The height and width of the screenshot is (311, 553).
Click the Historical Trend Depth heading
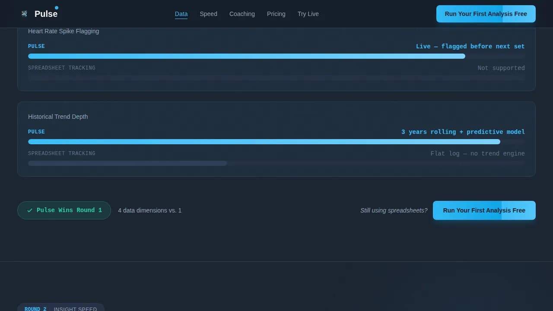coord(58,117)
